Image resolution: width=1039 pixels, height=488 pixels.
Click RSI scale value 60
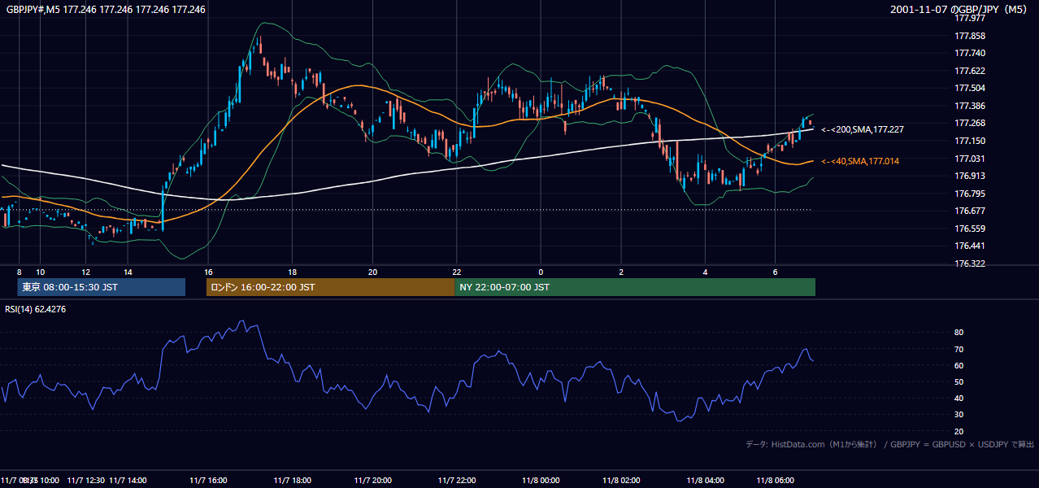click(x=959, y=365)
